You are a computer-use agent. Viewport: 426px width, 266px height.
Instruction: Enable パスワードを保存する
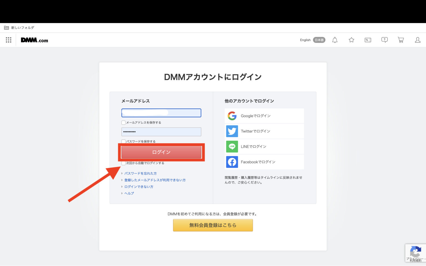[x=123, y=141]
